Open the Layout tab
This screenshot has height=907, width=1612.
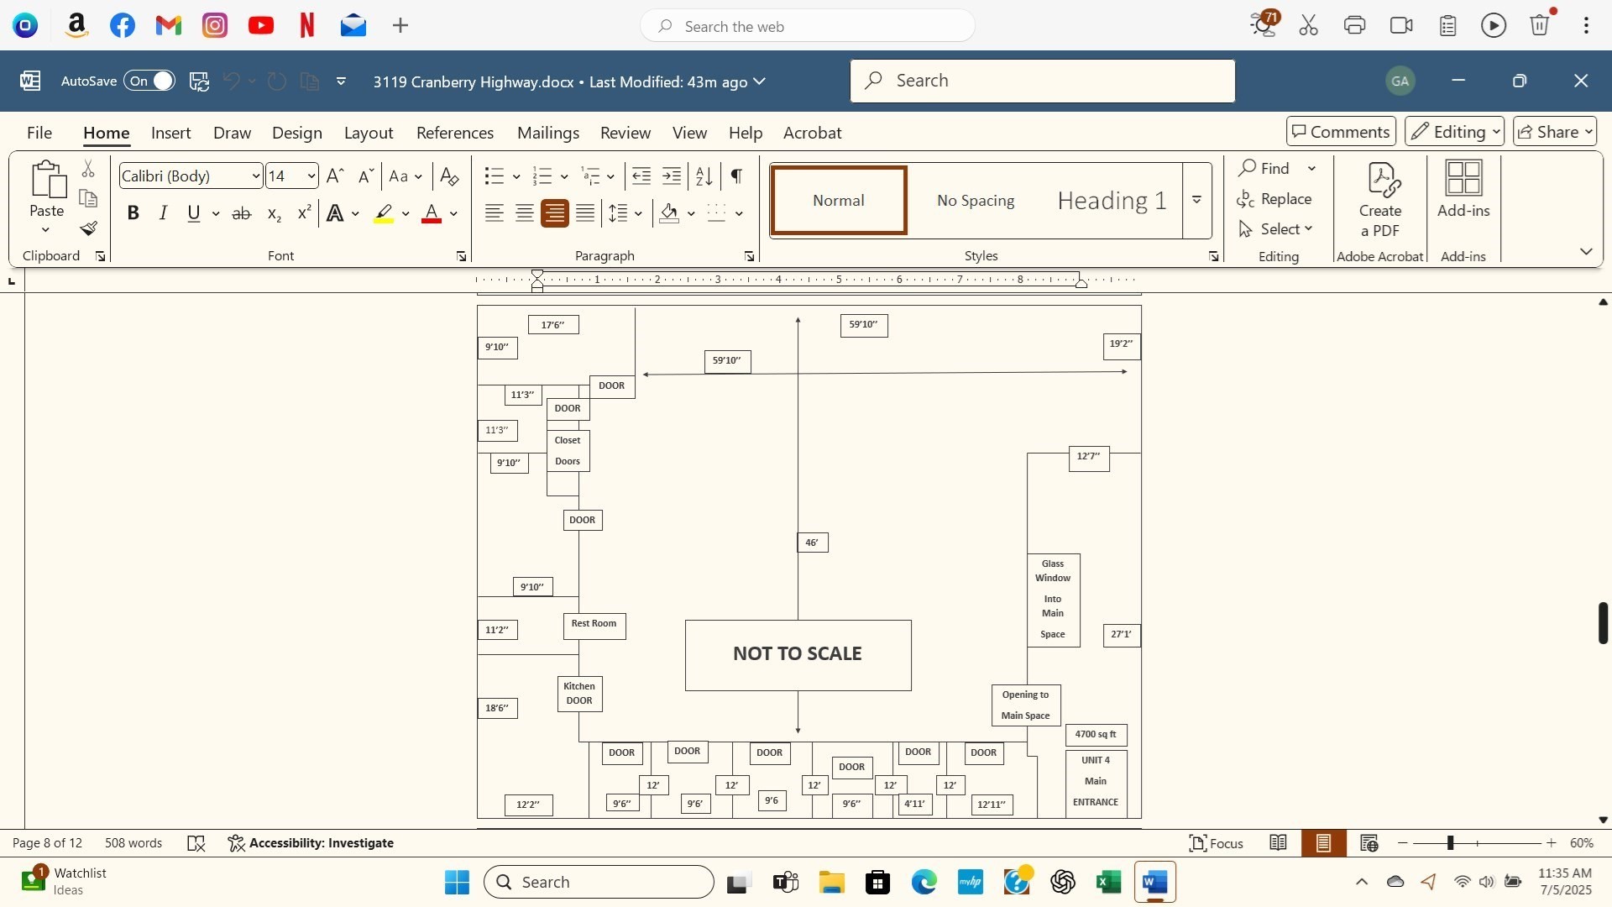(368, 133)
